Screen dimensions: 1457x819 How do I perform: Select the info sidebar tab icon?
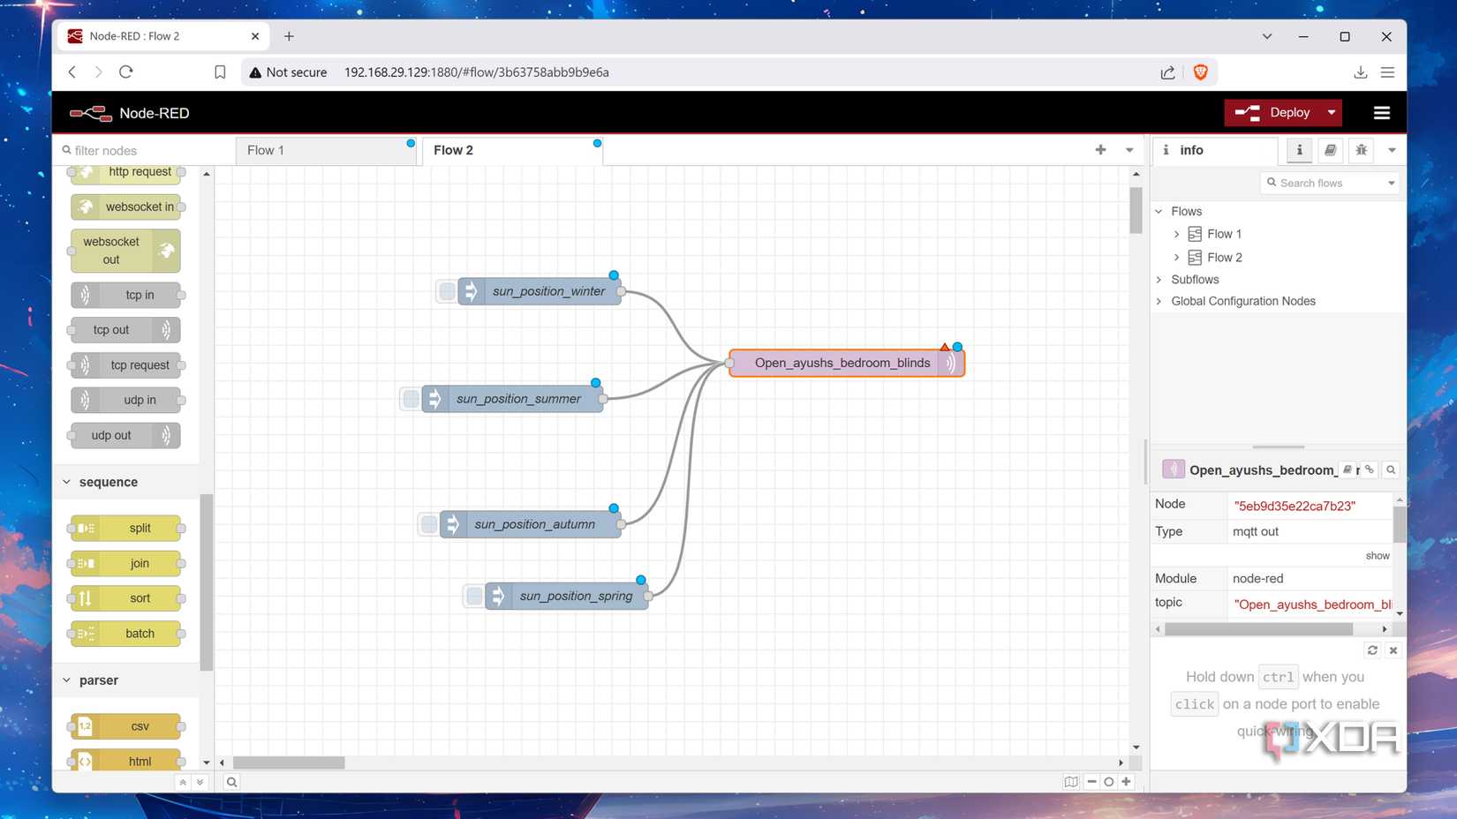(x=1299, y=150)
